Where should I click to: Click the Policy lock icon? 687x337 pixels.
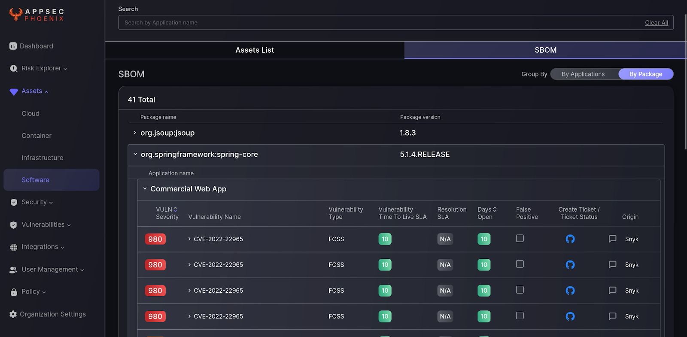(14, 292)
